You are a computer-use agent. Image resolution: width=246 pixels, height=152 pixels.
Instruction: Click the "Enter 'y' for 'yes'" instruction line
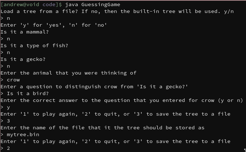(x=54, y=25)
